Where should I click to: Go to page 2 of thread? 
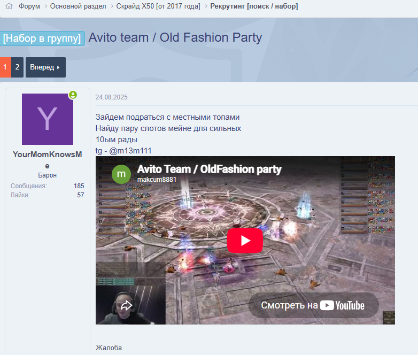(x=17, y=67)
